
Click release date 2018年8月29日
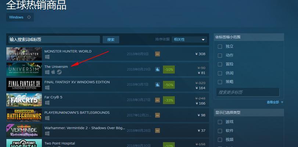pyautogui.click(x=139, y=69)
